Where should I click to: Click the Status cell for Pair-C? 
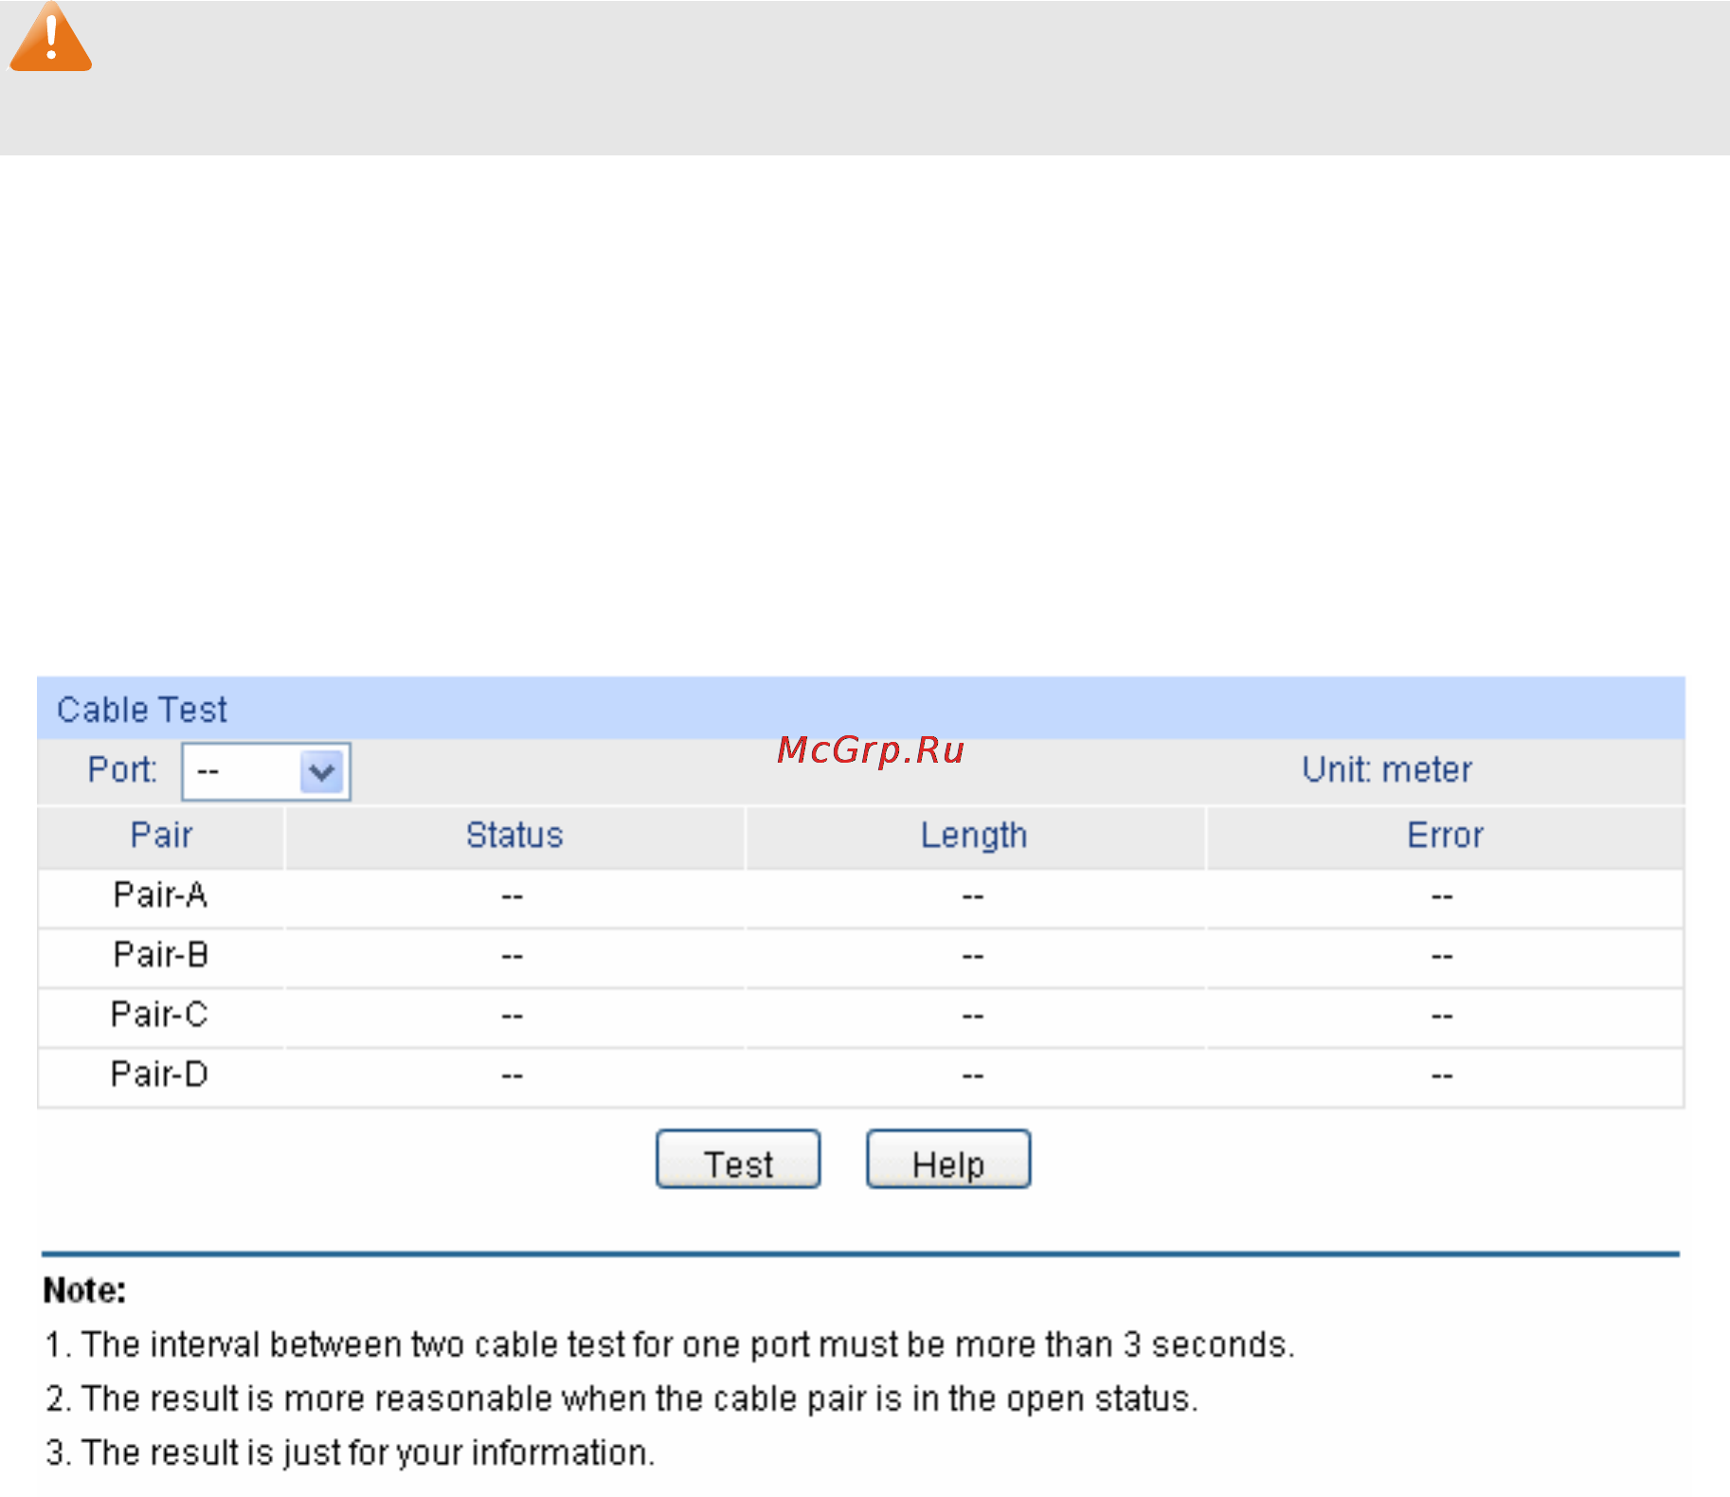(514, 1017)
